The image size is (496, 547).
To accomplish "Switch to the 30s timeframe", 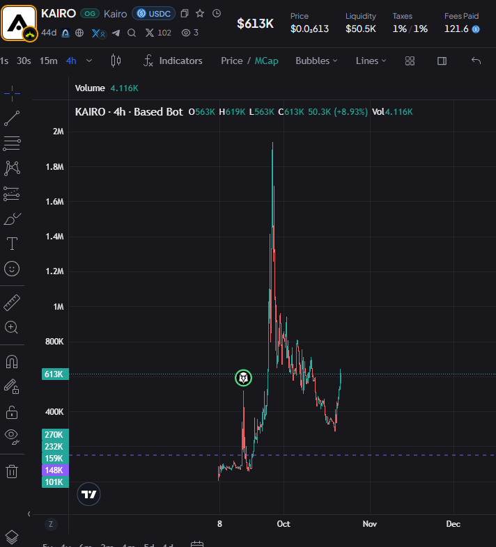I will tap(24, 61).
